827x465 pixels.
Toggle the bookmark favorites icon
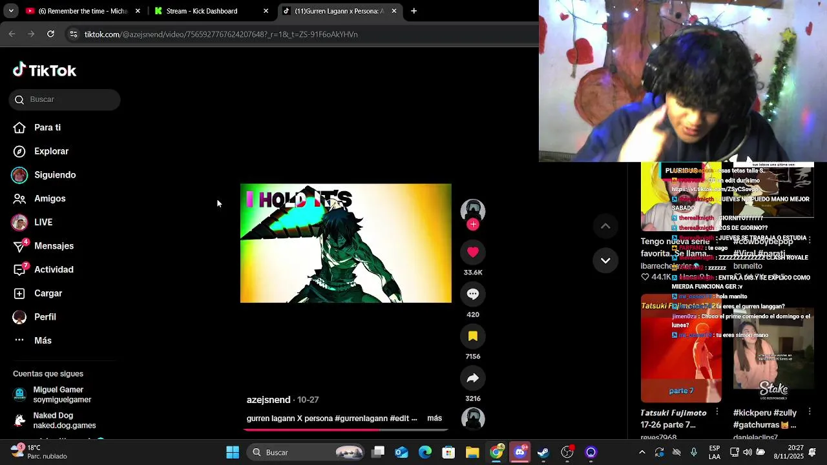[x=473, y=336]
